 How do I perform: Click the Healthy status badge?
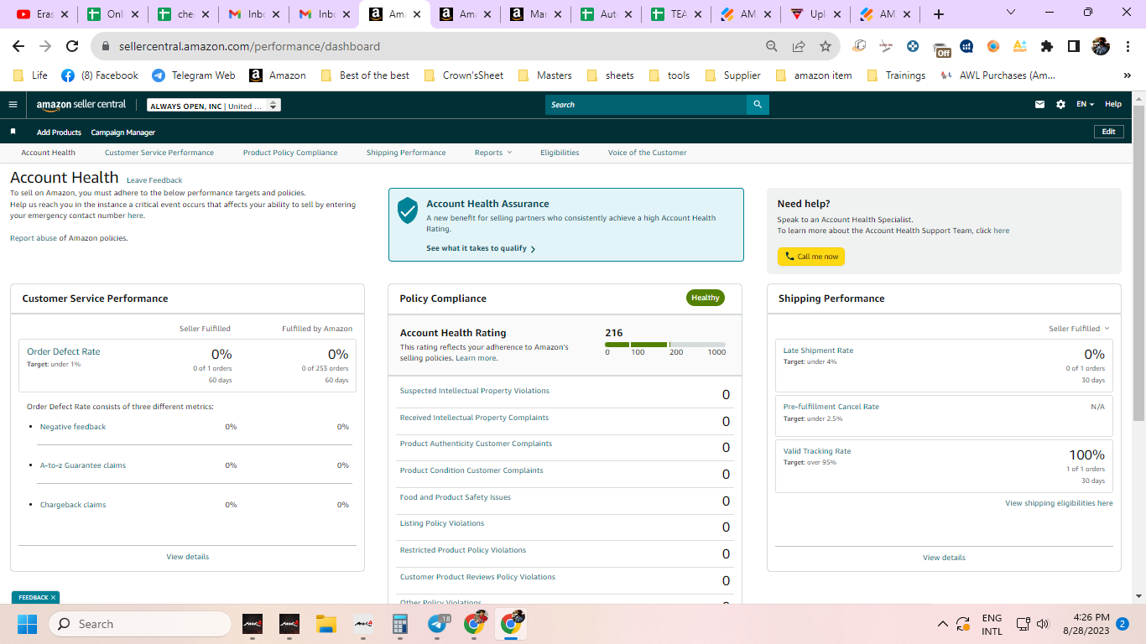point(706,298)
